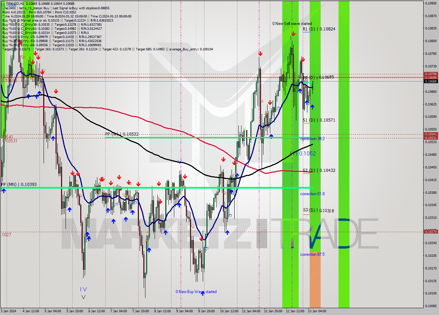The width and height of the screenshot is (439, 315).
Task: Select the red 0.10698 price tag on axis
Action: point(431,78)
